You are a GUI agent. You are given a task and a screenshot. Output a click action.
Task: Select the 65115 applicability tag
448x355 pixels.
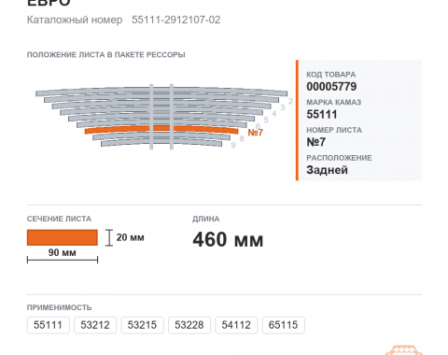[283, 325]
